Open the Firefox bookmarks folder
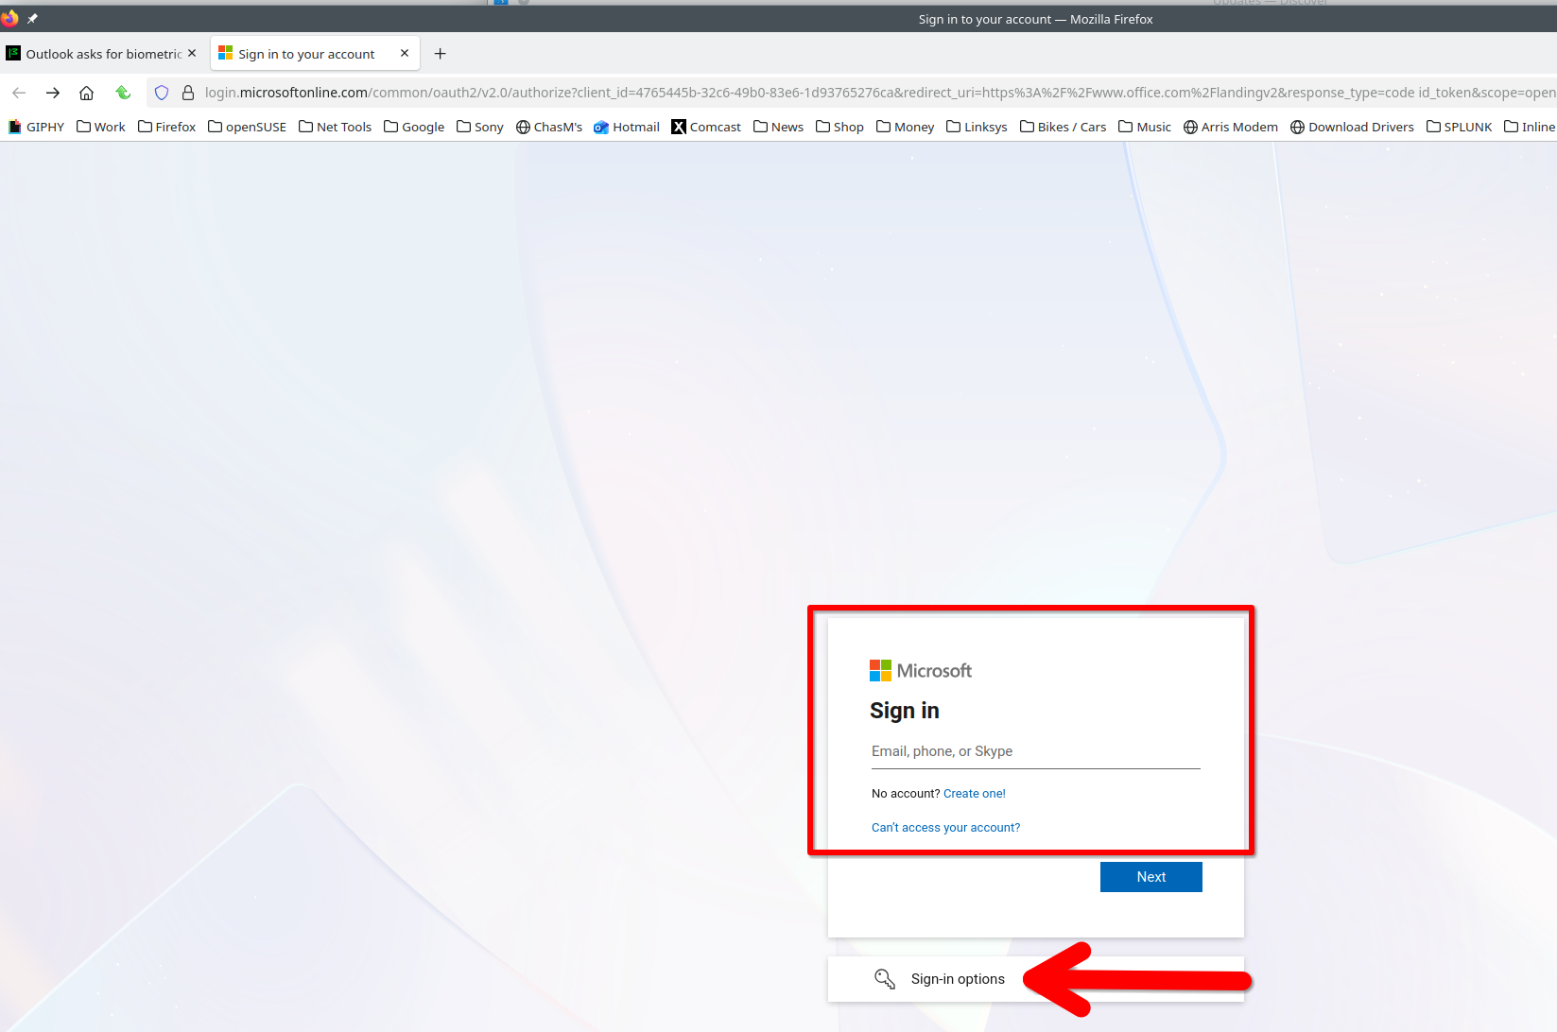Screen dimensions: 1557x1032 pyautogui.click(x=166, y=127)
